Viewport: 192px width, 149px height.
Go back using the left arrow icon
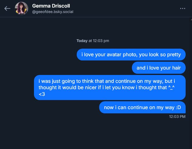7,8
